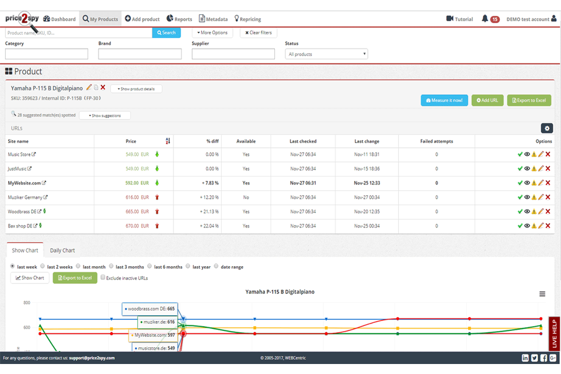This screenshot has height=374, width=561.
Task: Go to Dashboard in top navigation
Action: click(59, 19)
